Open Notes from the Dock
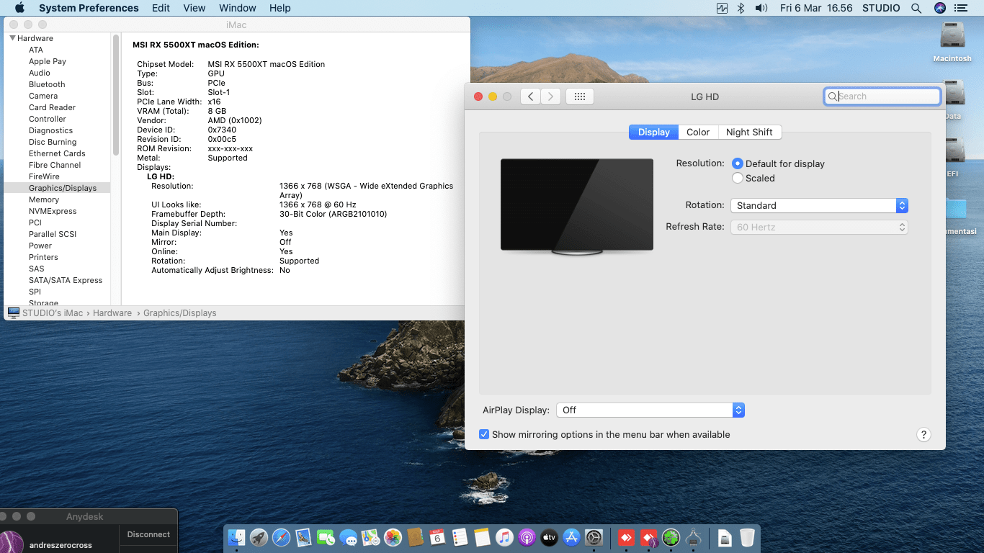The width and height of the screenshot is (984, 553). tap(482, 537)
